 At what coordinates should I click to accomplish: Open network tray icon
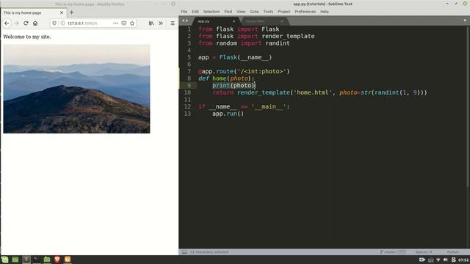point(438,260)
